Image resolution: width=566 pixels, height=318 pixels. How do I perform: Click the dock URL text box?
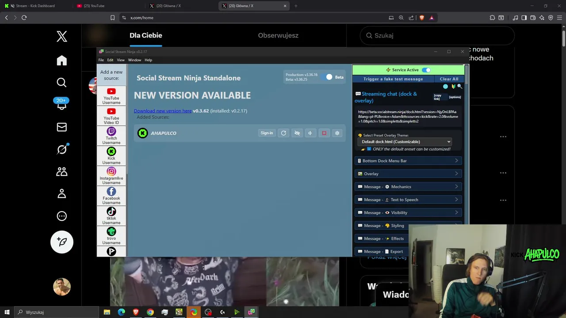click(x=408, y=117)
